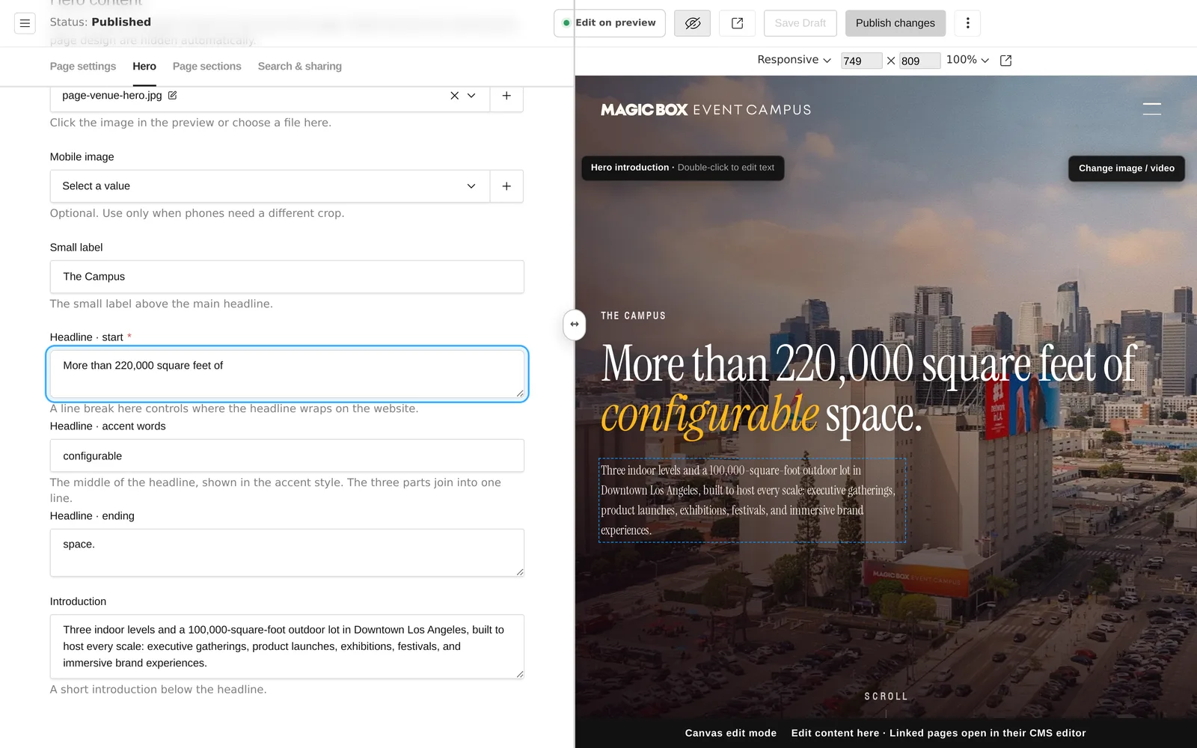Screen dimensions: 1197x748
Task: Toggle the preview visibility eye icon
Action: tap(692, 23)
